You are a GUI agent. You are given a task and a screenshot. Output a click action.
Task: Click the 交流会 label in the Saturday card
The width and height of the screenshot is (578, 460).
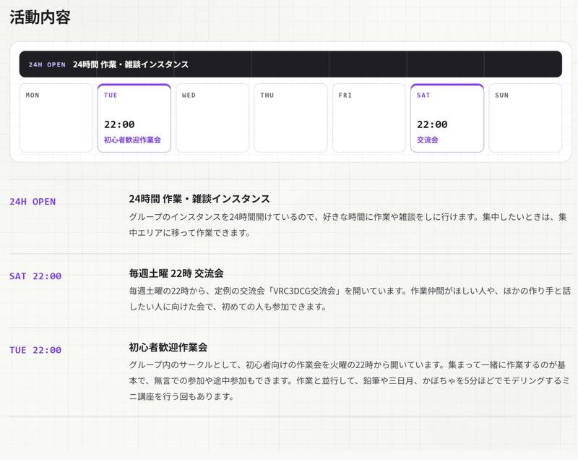[x=428, y=140]
